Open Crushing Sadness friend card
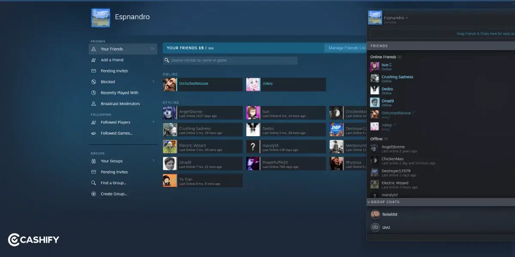Image resolution: width=515 pixels, height=257 pixels. click(x=203, y=130)
